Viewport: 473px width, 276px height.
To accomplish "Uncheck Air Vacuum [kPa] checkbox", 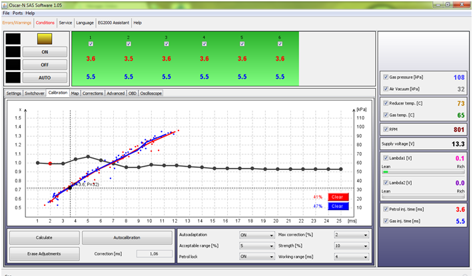I will point(386,89).
